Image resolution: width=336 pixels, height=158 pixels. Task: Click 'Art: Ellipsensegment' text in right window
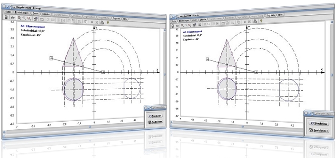tap(193, 32)
